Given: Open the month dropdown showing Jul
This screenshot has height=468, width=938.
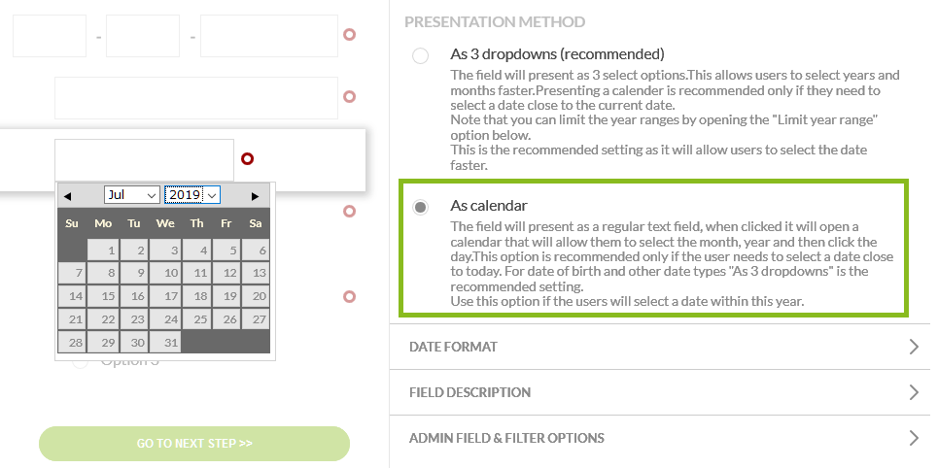Looking at the screenshot, I should (132, 195).
